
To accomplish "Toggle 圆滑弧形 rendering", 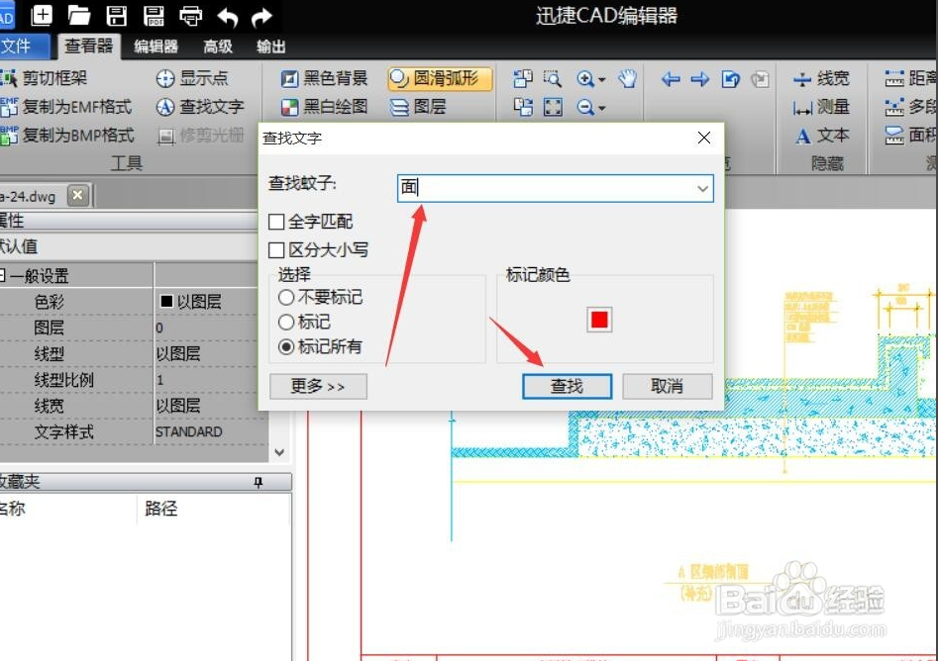I will click(x=438, y=79).
